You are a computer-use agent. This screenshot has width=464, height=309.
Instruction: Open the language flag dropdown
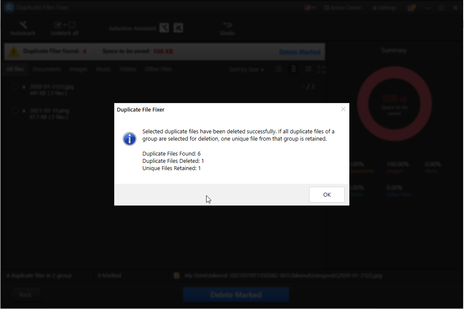tap(310, 8)
